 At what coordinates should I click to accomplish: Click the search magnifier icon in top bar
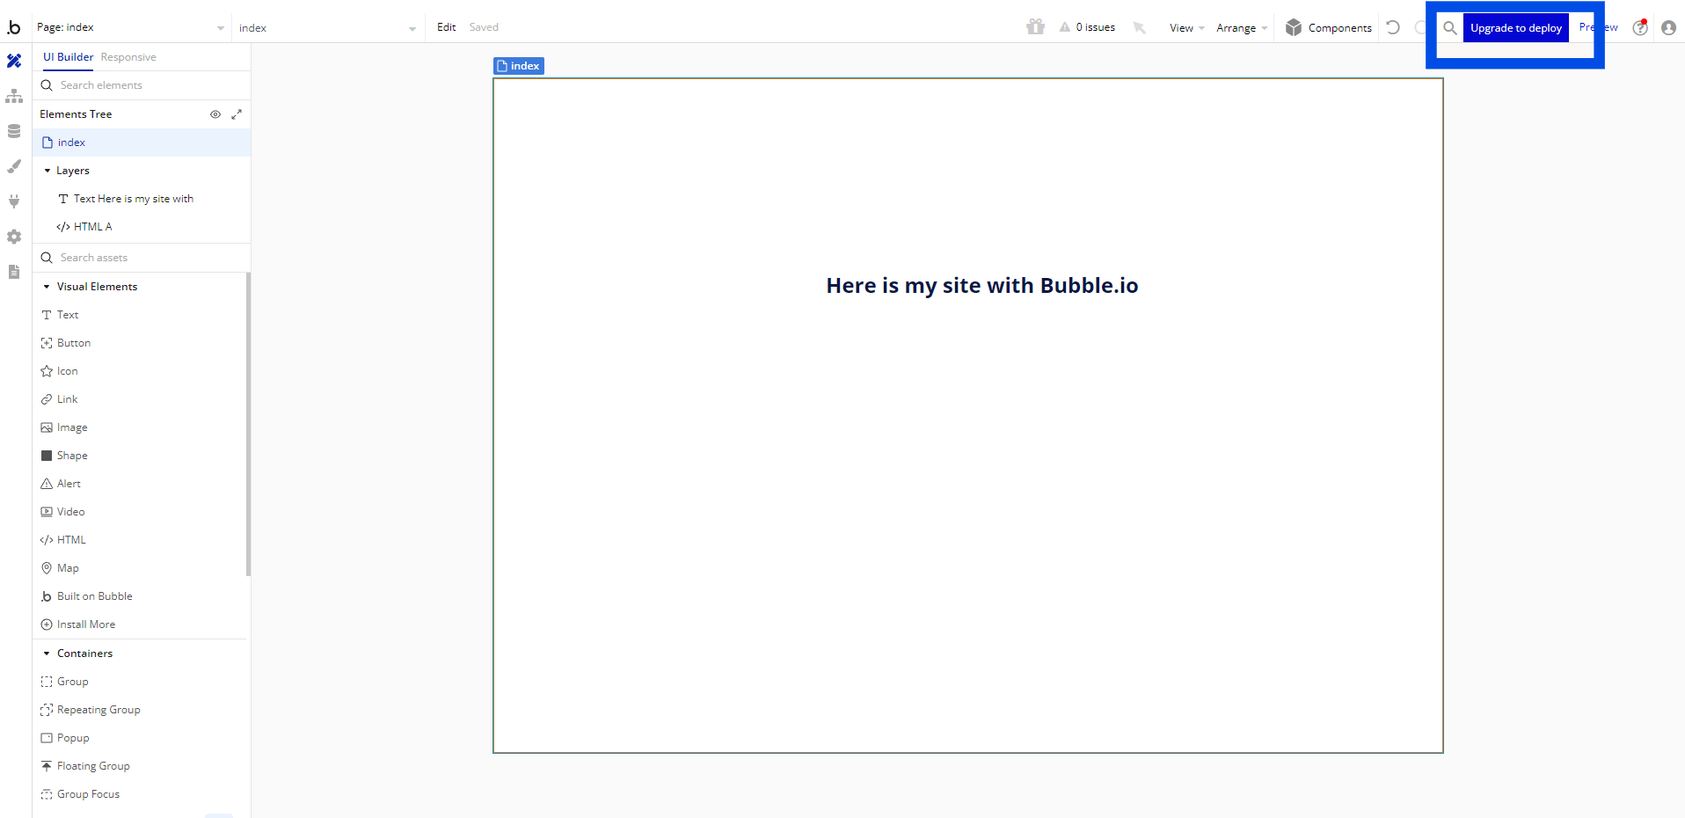1450,27
